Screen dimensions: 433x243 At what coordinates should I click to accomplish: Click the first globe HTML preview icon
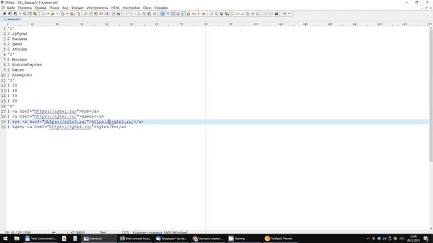[221, 13]
